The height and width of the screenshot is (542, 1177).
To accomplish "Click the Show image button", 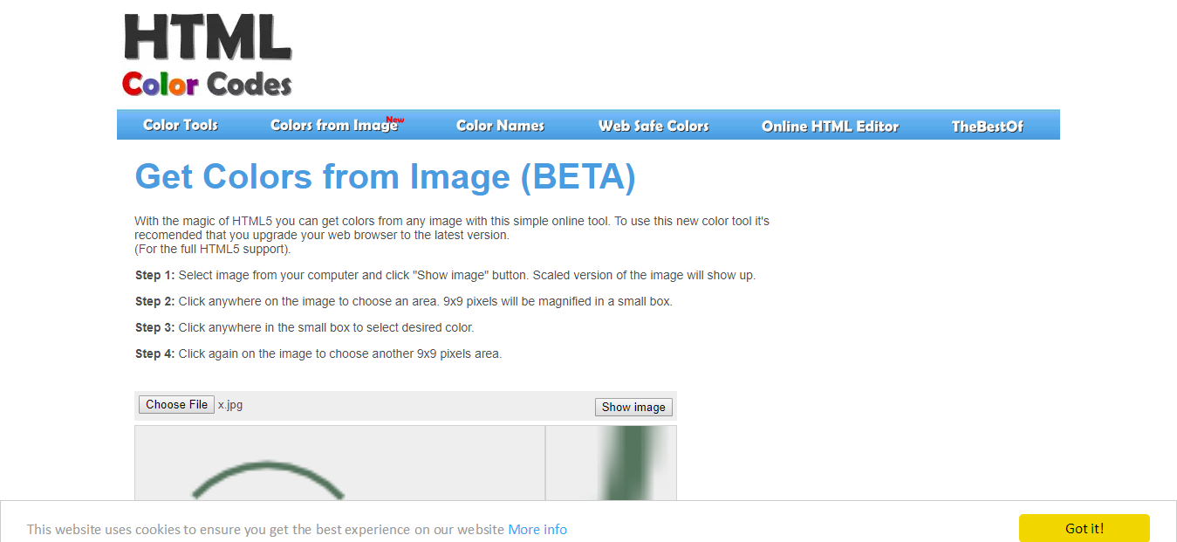I will coord(633,407).
